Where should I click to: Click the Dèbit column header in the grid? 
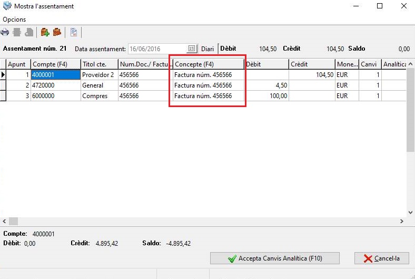click(266, 64)
